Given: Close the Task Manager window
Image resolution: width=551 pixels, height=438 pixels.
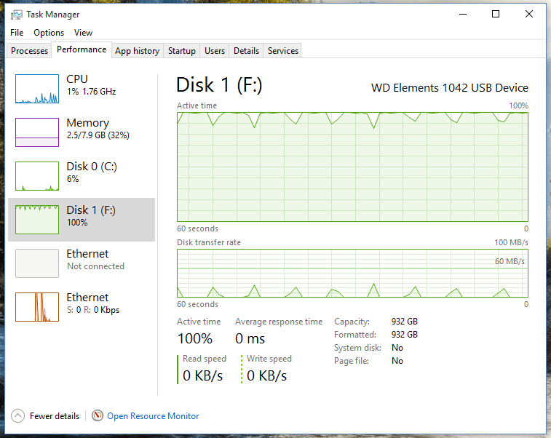Looking at the screenshot, I should point(529,14).
